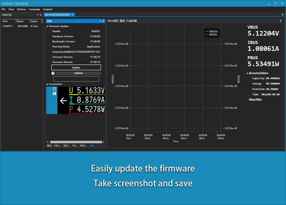Refresh the device screenshot
Image resolution: width=286 pixels, height=205 pixels.
click(x=54, y=89)
